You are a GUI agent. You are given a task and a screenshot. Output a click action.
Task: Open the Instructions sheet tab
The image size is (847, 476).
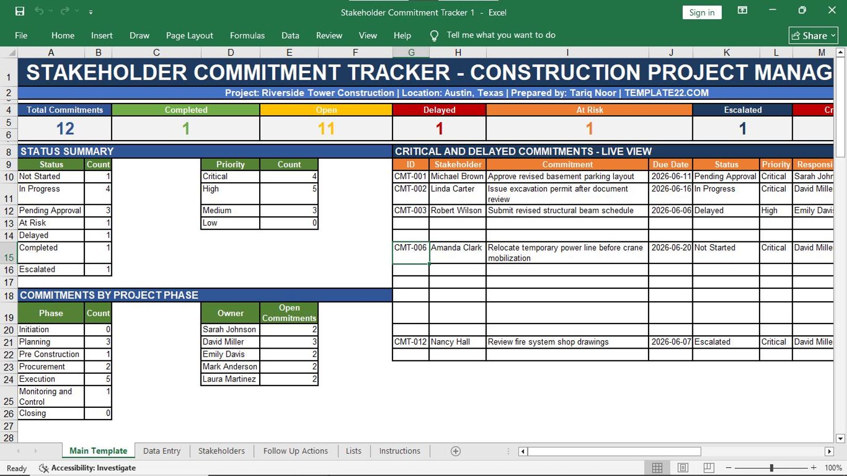(399, 451)
